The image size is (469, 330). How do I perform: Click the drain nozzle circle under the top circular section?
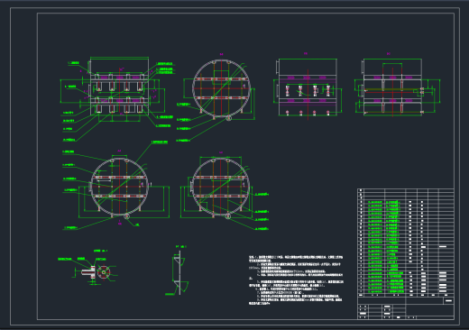click(229, 117)
